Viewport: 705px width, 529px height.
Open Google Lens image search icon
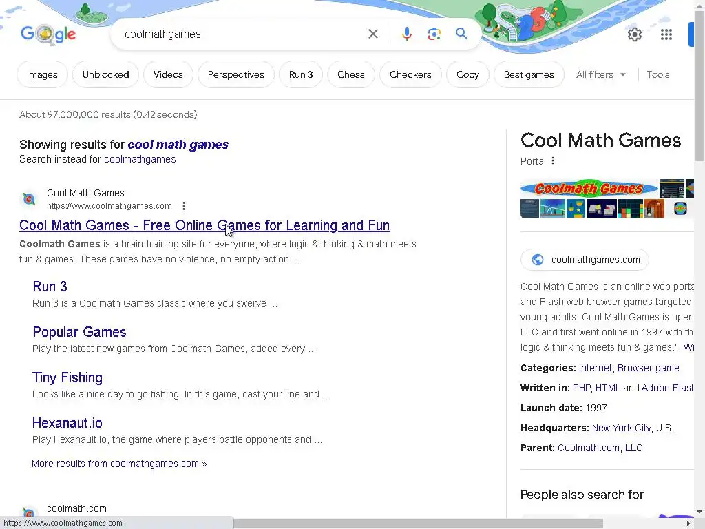pos(434,34)
